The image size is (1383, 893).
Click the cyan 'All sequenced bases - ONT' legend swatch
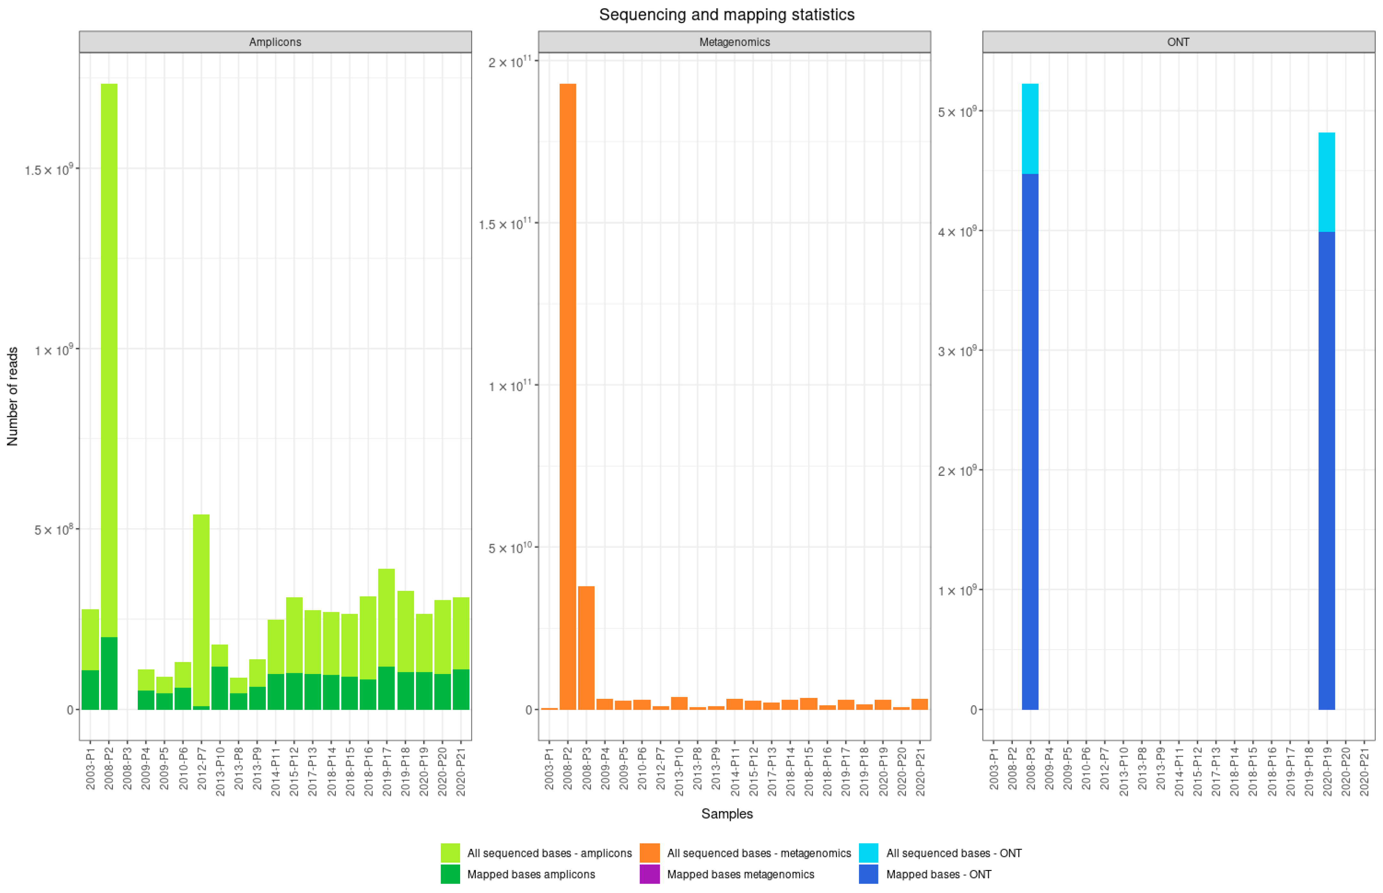869,852
